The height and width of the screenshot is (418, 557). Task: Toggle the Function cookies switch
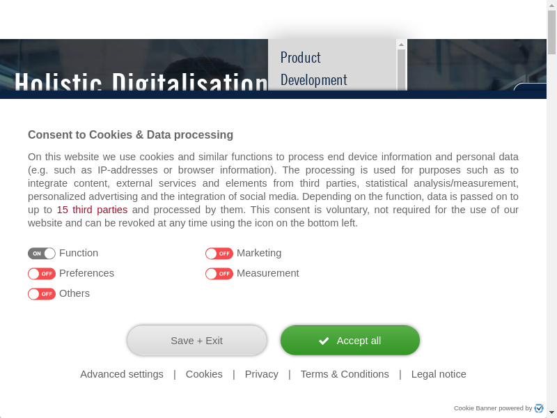[42, 254]
